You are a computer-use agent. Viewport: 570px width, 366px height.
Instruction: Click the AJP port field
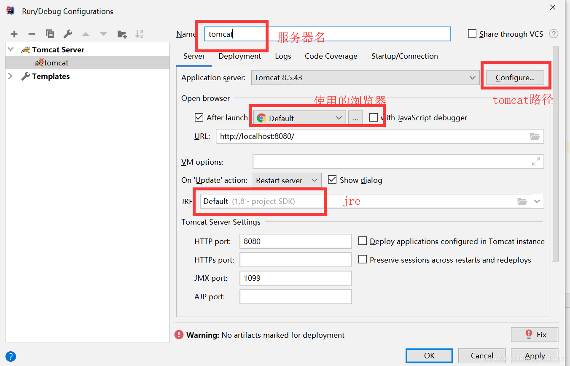[296, 297]
